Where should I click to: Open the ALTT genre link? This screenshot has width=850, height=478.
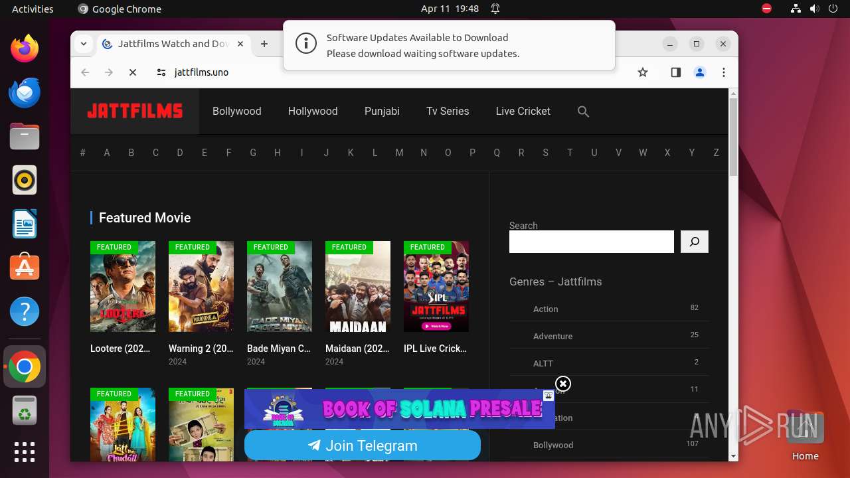(x=543, y=363)
